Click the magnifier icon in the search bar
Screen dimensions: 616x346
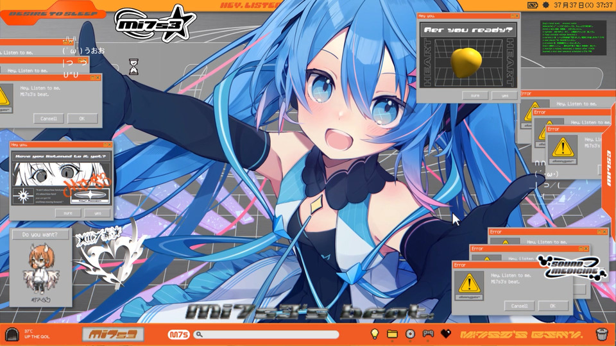click(x=199, y=334)
